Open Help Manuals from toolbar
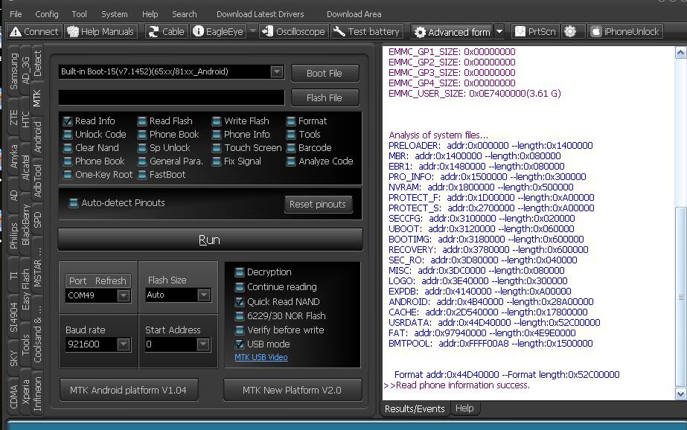 100,31
